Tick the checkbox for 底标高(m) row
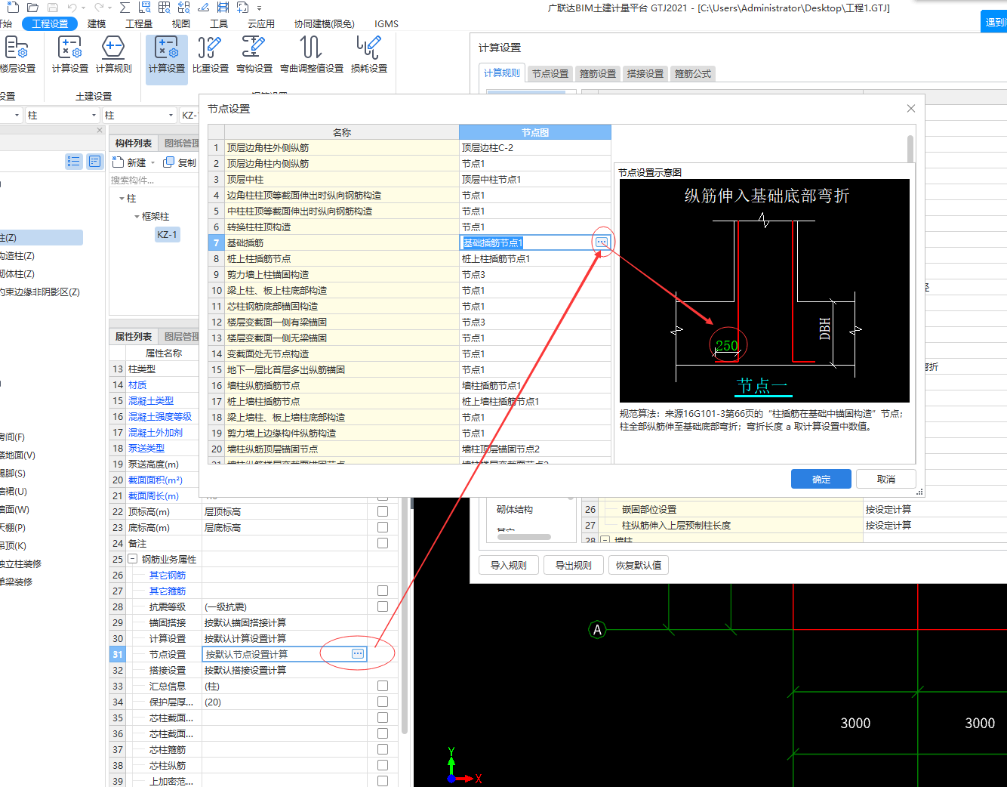The image size is (1007, 787). 383,527
